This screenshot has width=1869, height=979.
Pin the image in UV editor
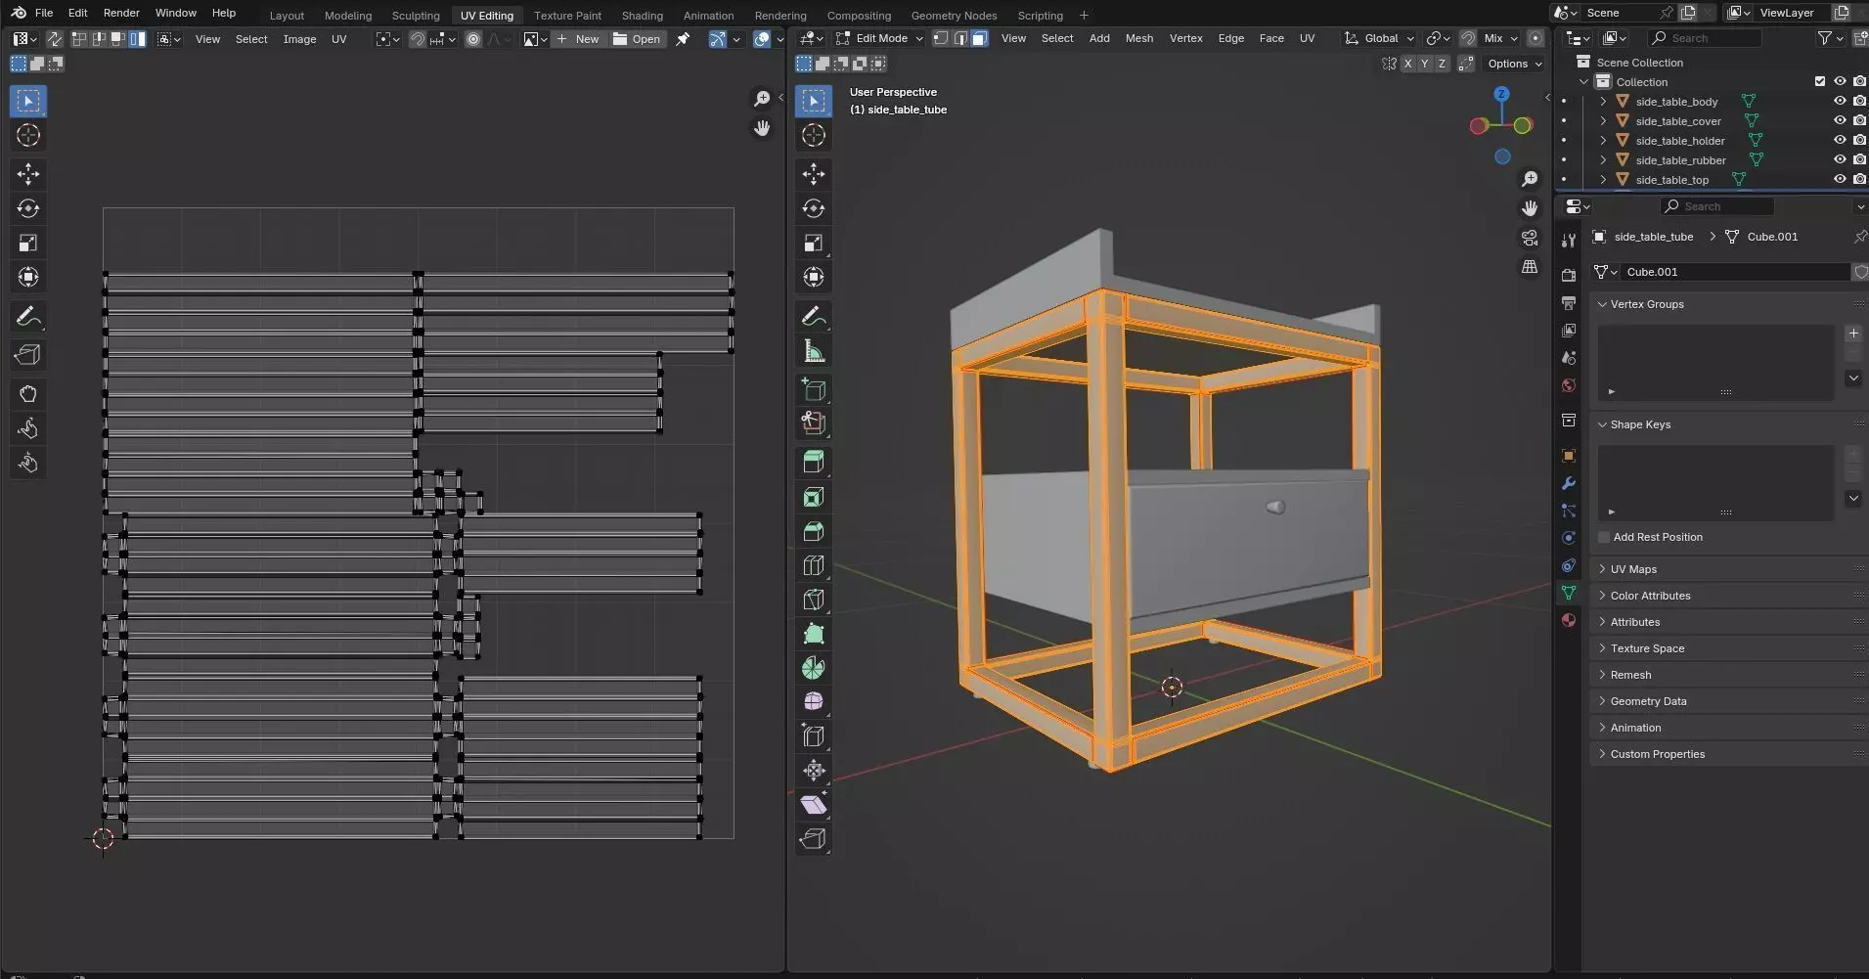[x=684, y=39]
